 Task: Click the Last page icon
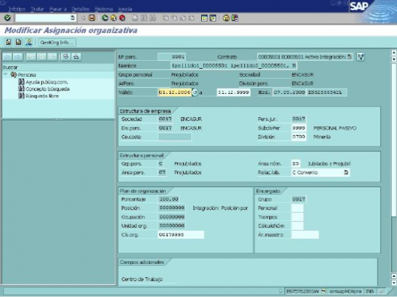point(191,18)
